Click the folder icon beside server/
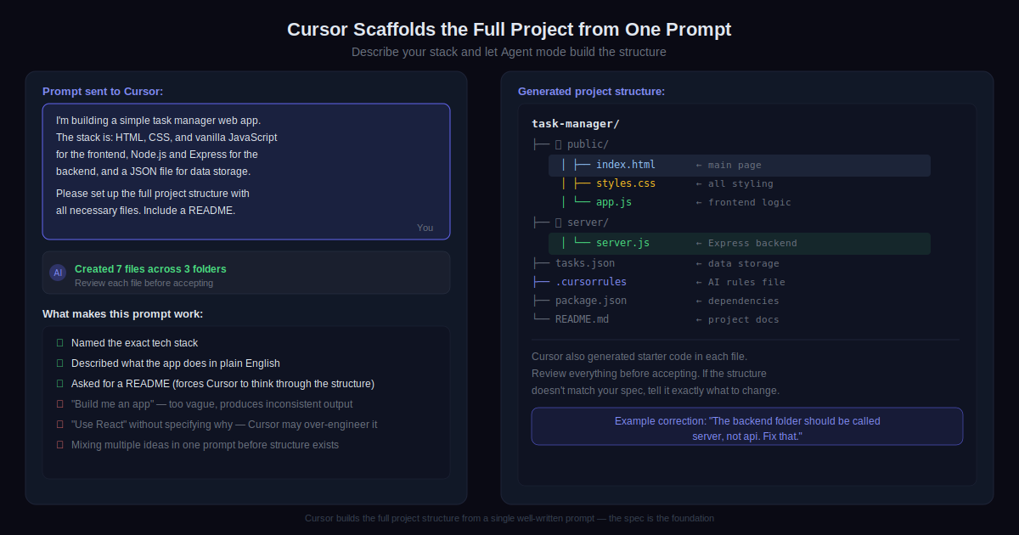 click(x=558, y=222)
